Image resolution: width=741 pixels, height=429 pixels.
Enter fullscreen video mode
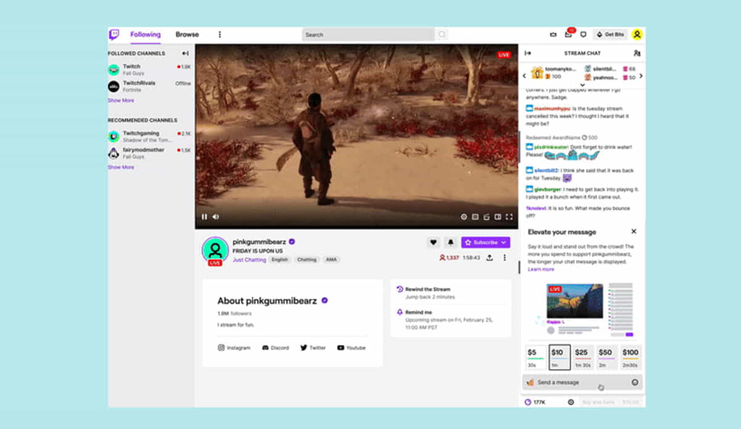tap(509, 217)
